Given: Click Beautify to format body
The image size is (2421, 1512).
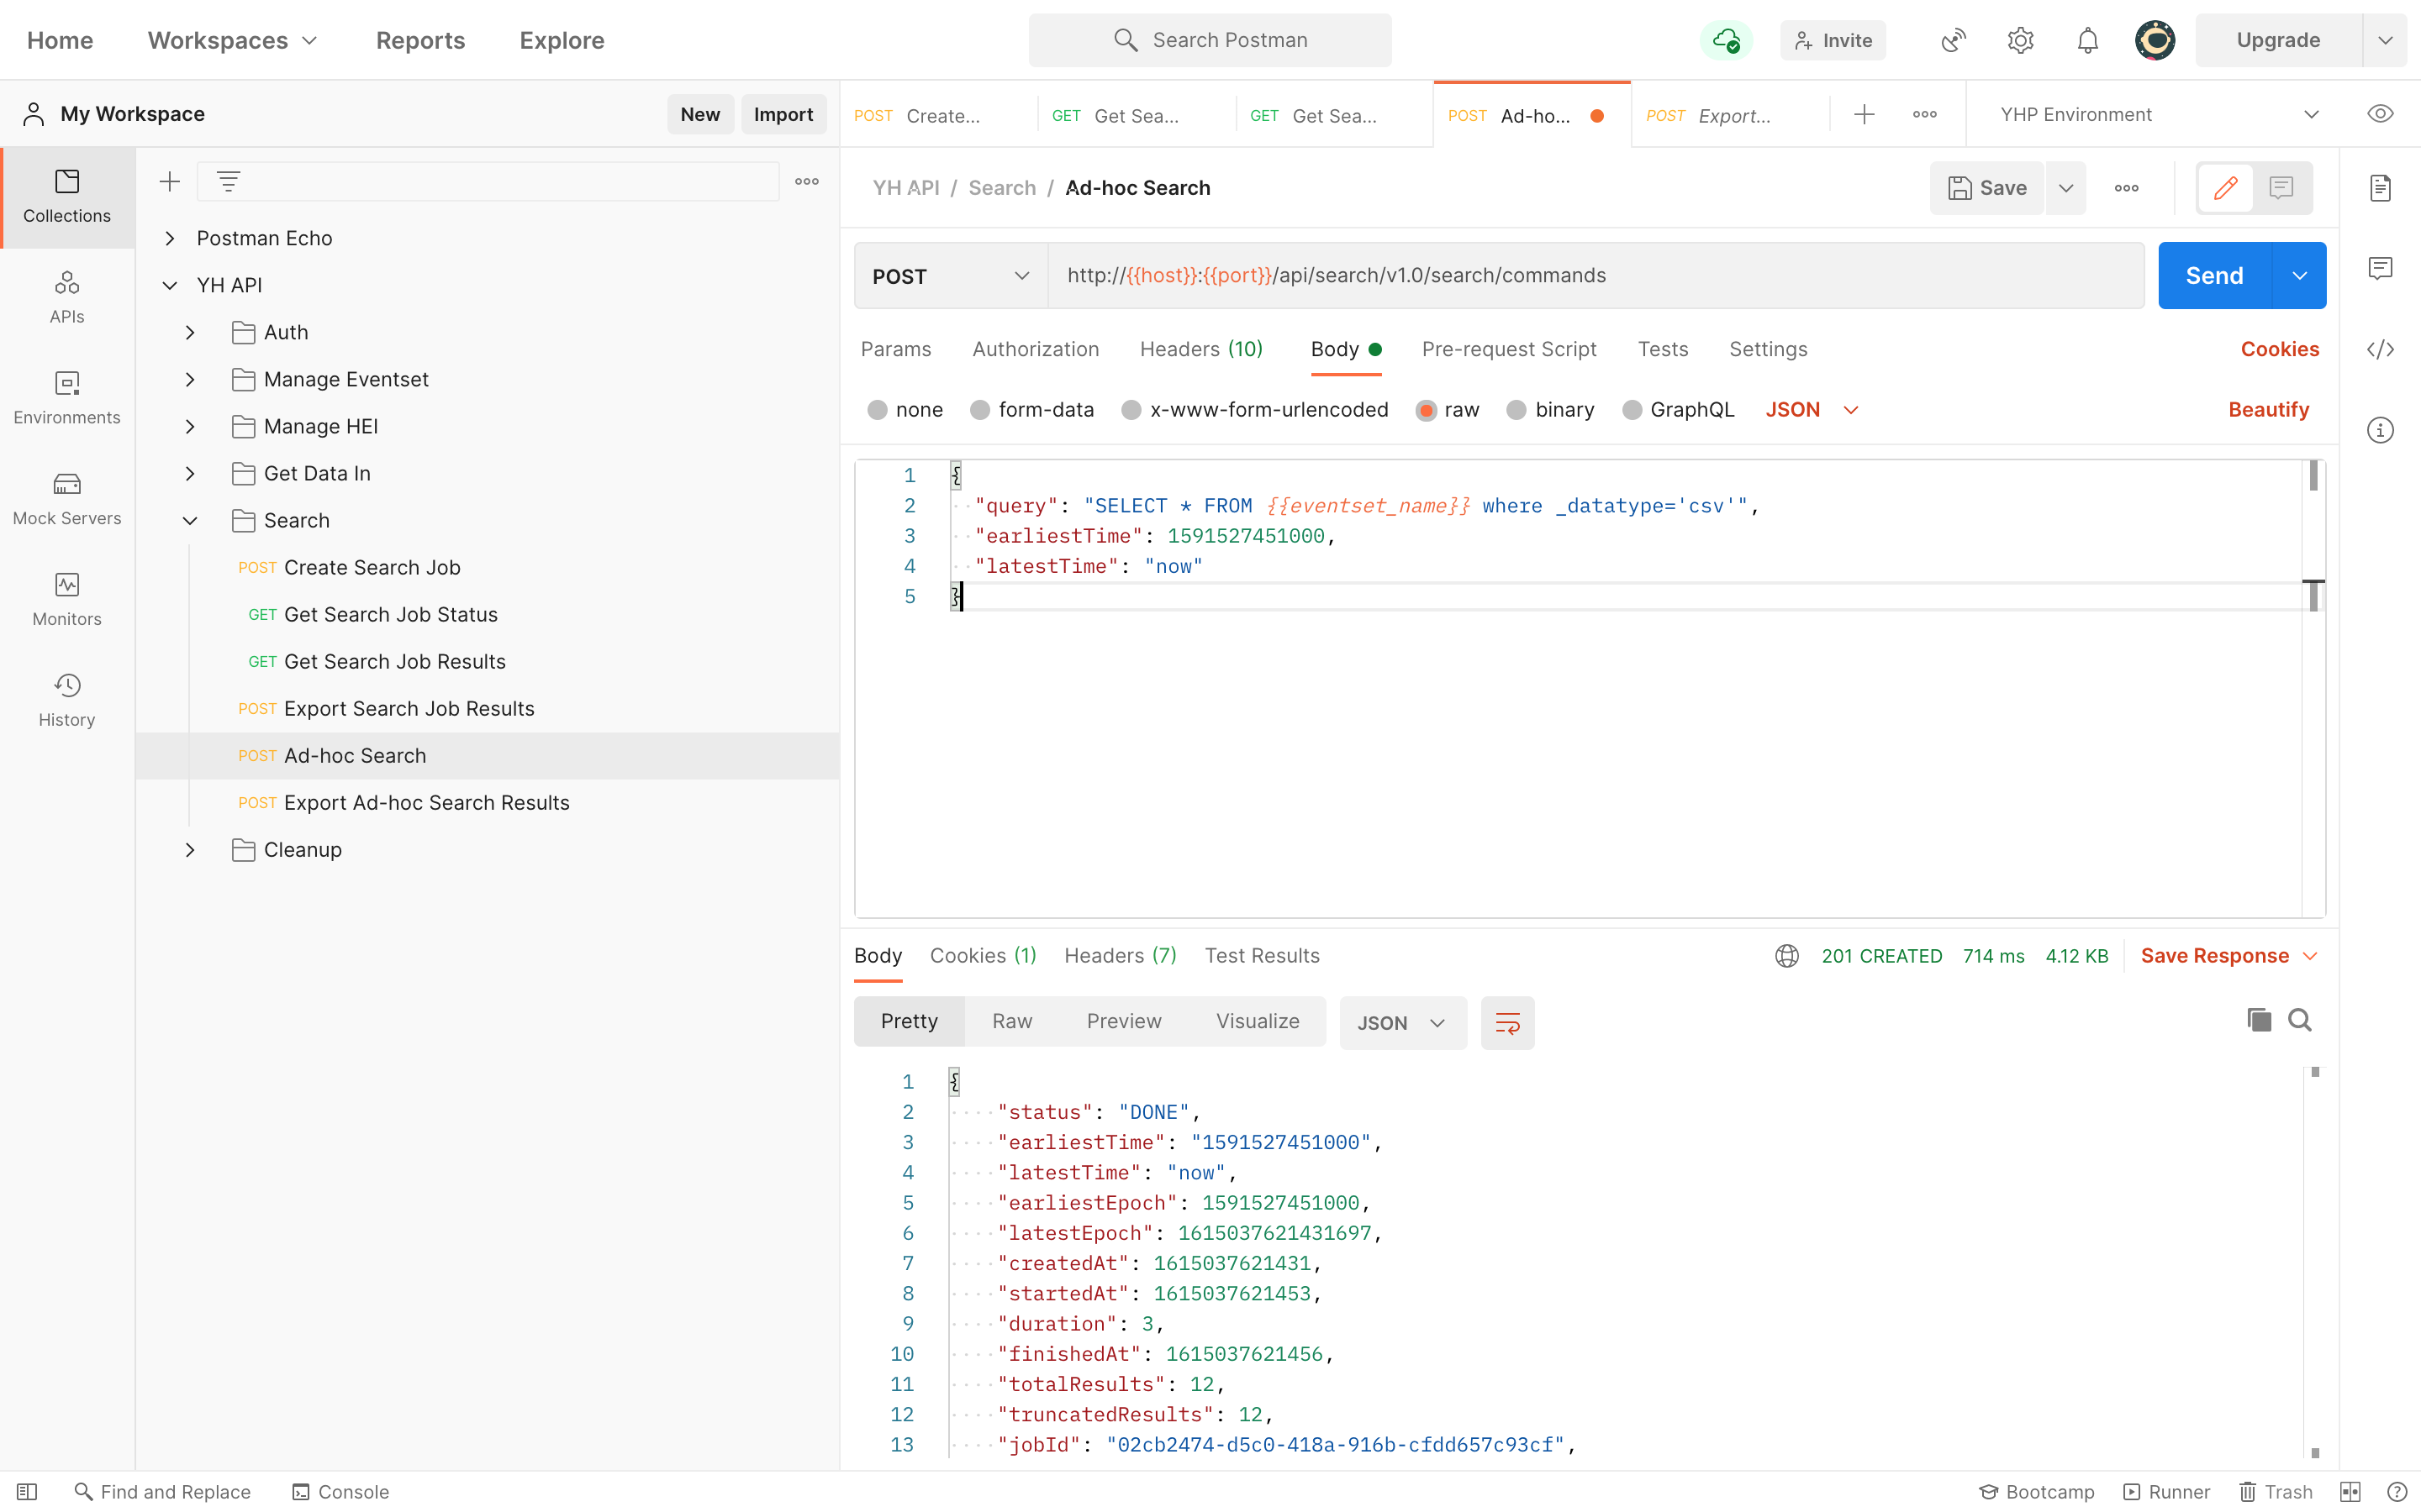Looking at the screenshot, I should 2268,410.
